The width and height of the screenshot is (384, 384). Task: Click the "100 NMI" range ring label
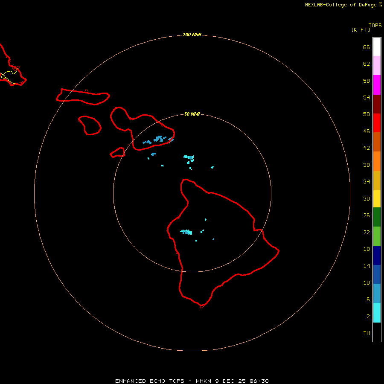tap(192, 35)
